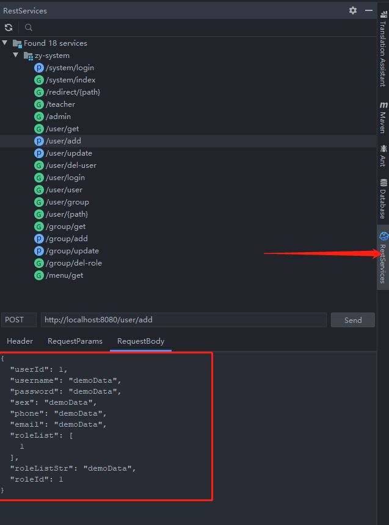Select the /admin service
389x525 pixels.
pos(58,117)
